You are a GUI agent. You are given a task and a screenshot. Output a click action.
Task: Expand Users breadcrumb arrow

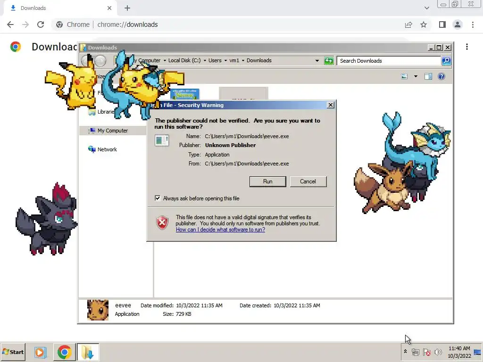[225, 61]
